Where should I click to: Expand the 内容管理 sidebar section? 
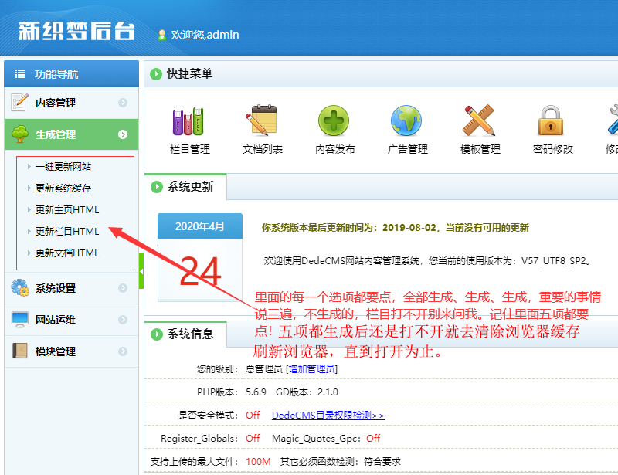[71, 103]
